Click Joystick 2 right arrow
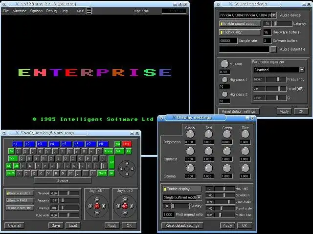This screenshot has width=313, height=234. coord(132,206)
